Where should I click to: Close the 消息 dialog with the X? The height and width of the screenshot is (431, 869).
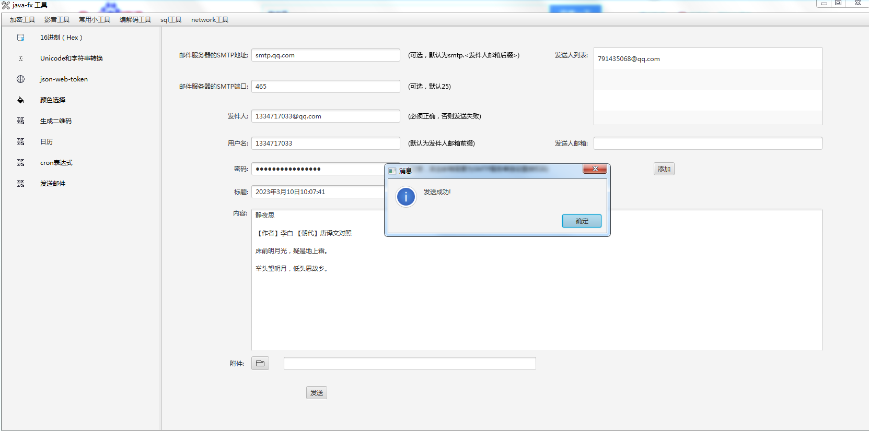tap(595, 169)
